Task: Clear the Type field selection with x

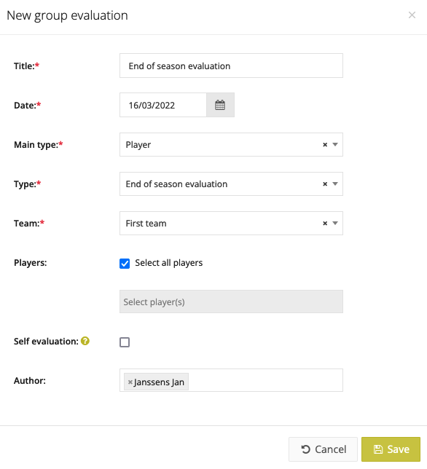Action: pyautogui.click(x=325, y=184)
